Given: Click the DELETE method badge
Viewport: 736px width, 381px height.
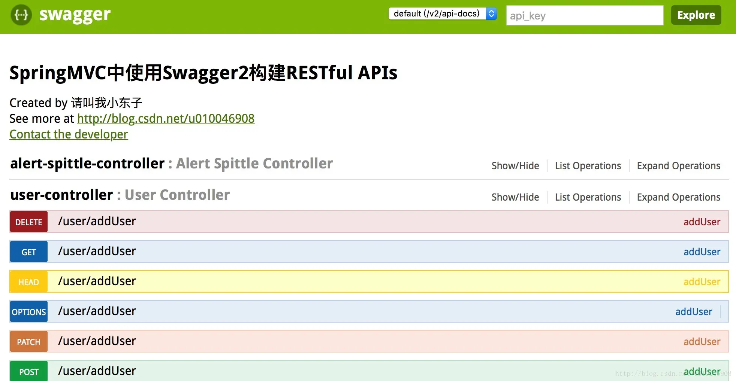Looking at the screenshot, I should pos(29,222).
